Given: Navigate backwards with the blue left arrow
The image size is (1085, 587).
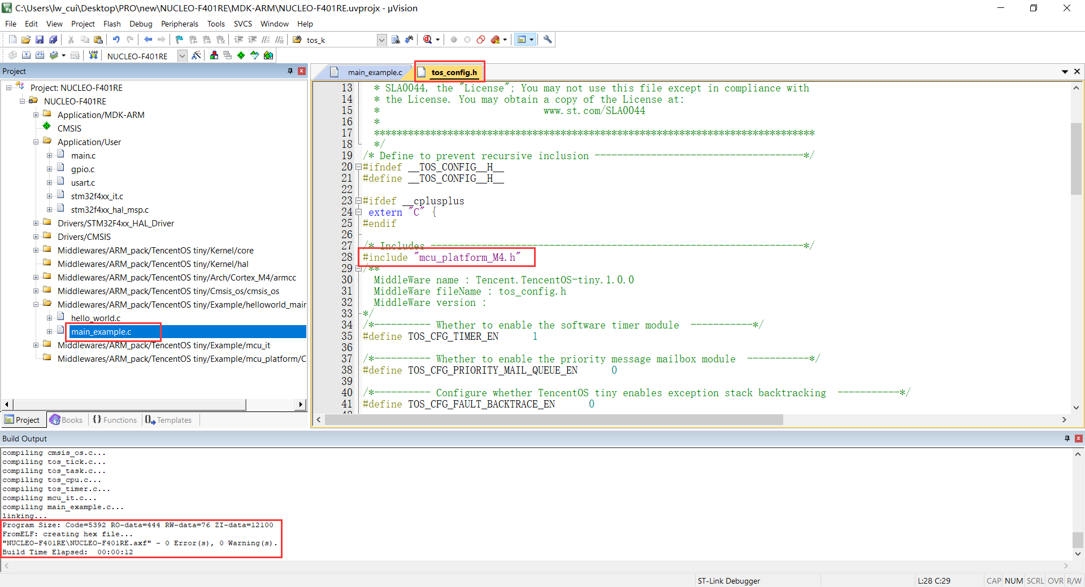Looking at the screenshot, I should point(148,40).
